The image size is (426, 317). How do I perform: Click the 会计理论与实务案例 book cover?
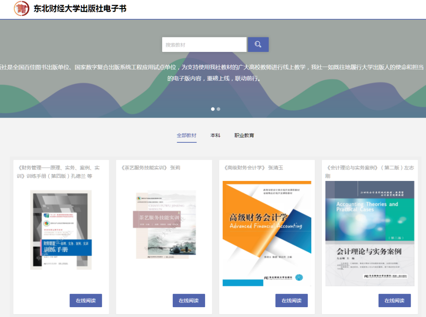pyautogui.click(x=370, y=234)
